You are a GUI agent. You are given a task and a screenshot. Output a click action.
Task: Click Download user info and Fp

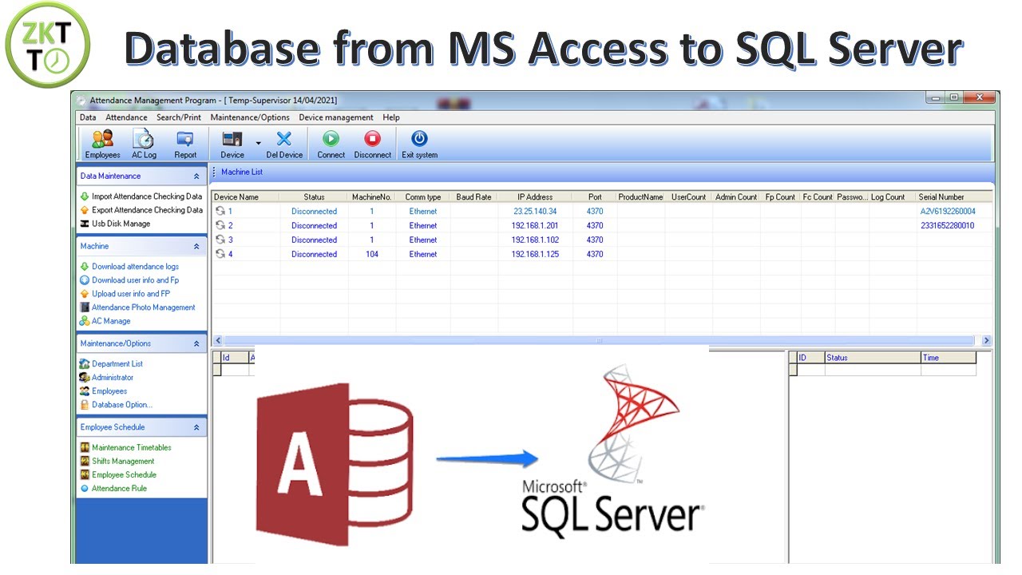pos(135,280)
